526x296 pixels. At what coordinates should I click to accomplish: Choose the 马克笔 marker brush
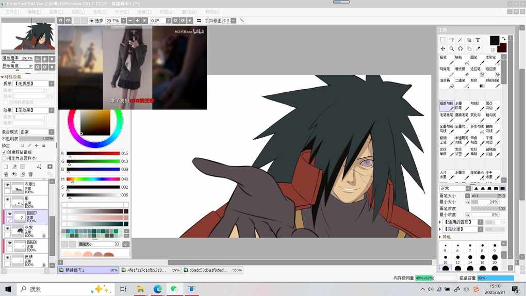click(447, 72)
